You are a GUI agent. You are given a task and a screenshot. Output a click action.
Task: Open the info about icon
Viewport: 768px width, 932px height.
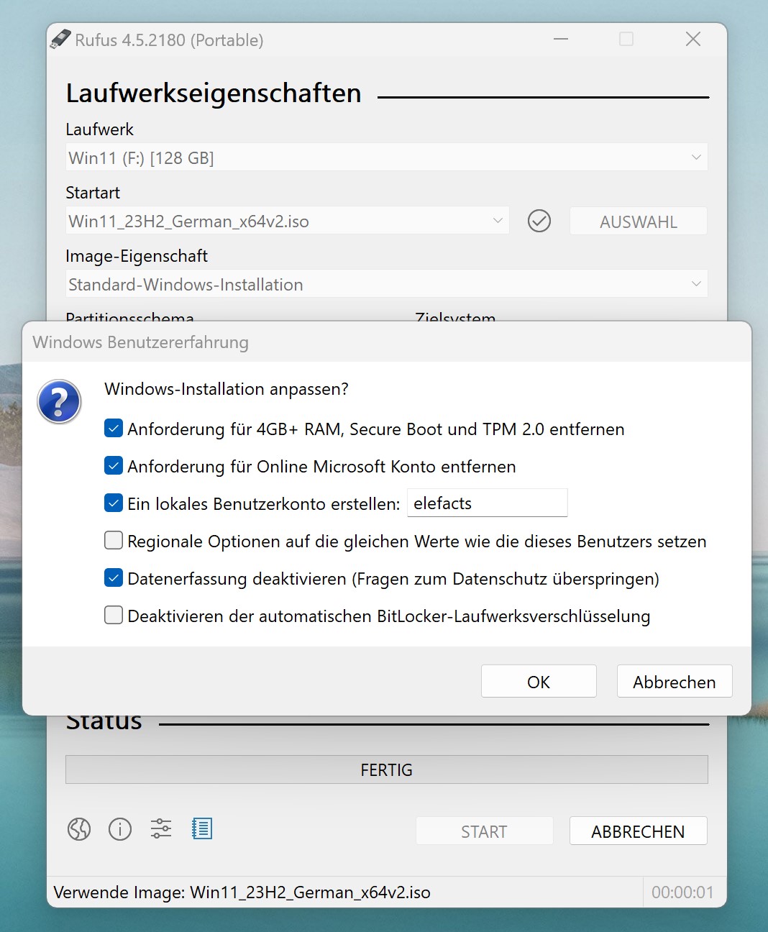pos(120,829)
